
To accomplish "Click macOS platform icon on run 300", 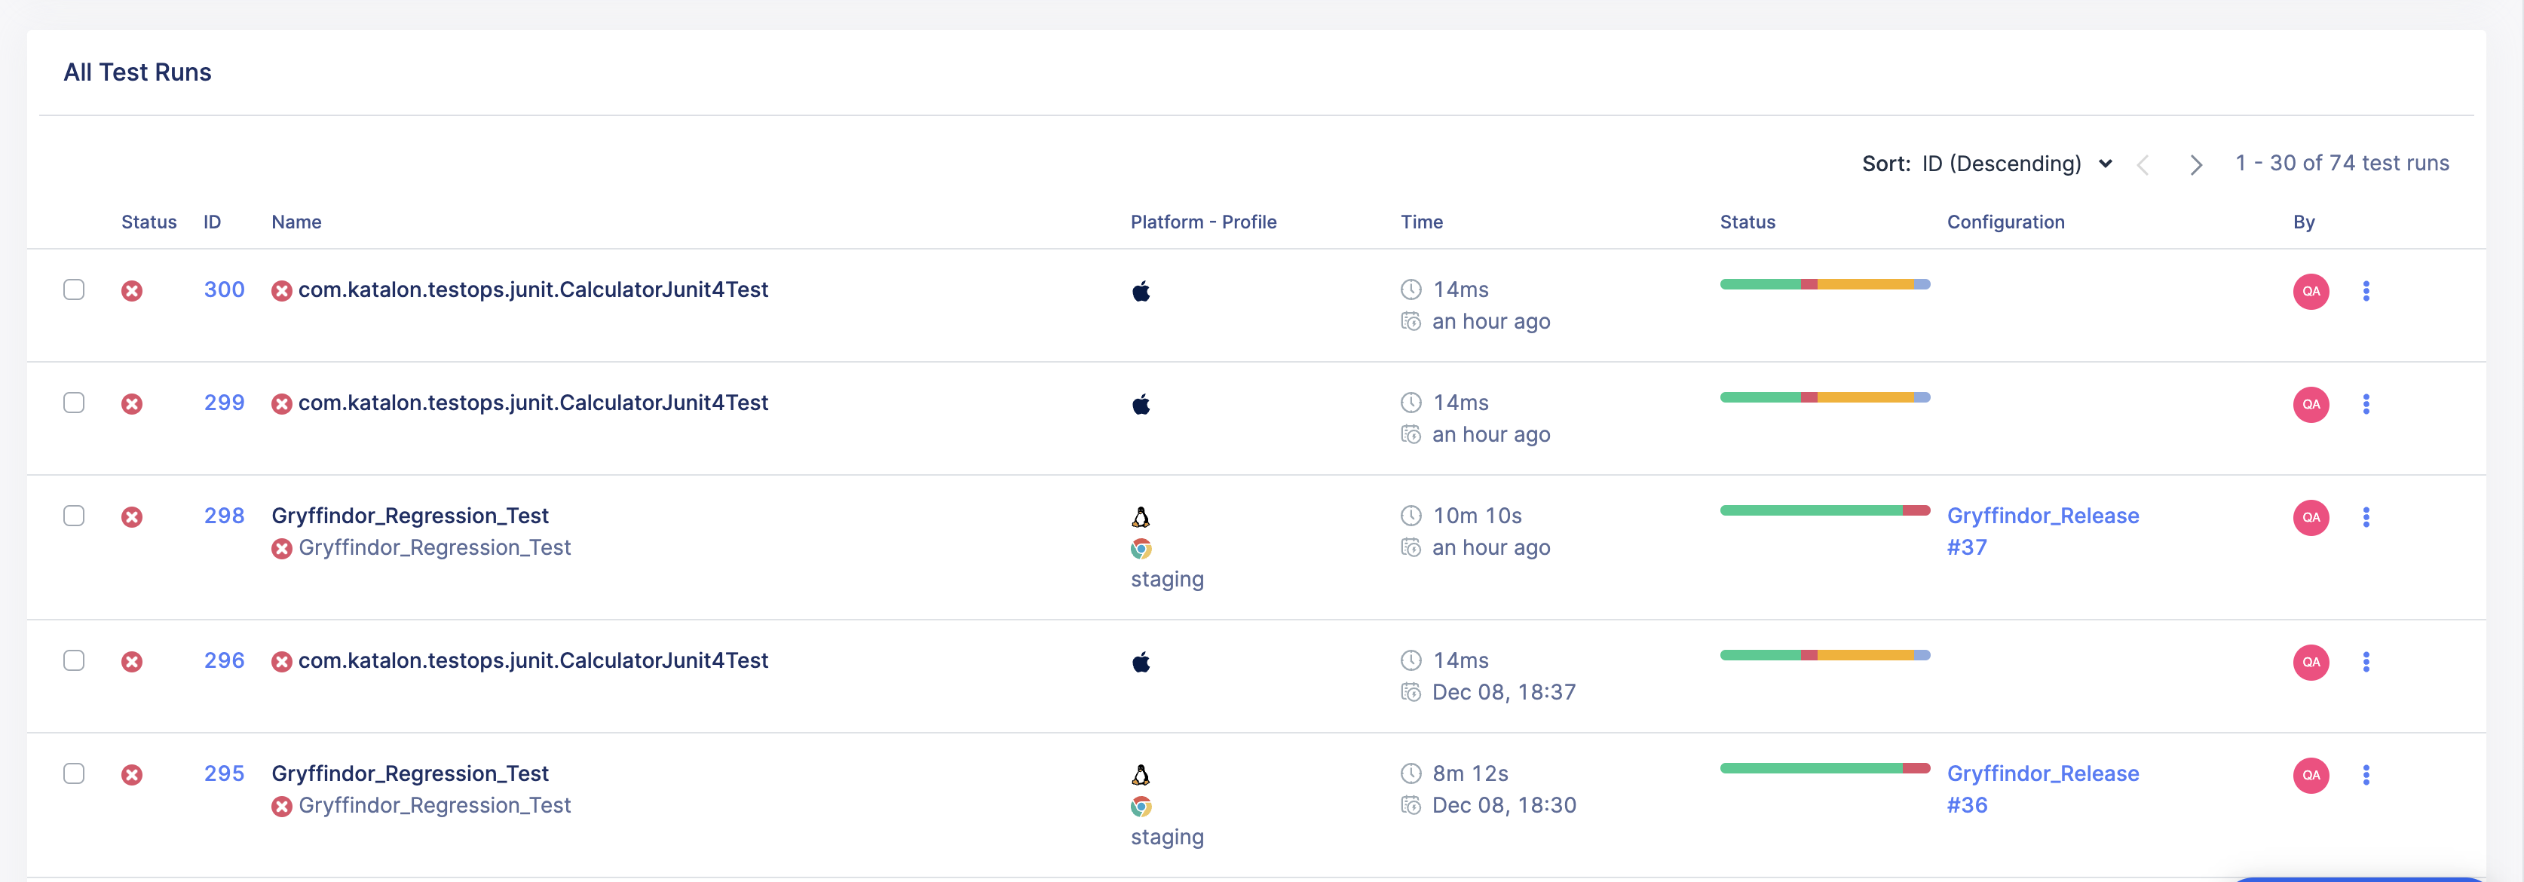I will [x=1141, y=291].
